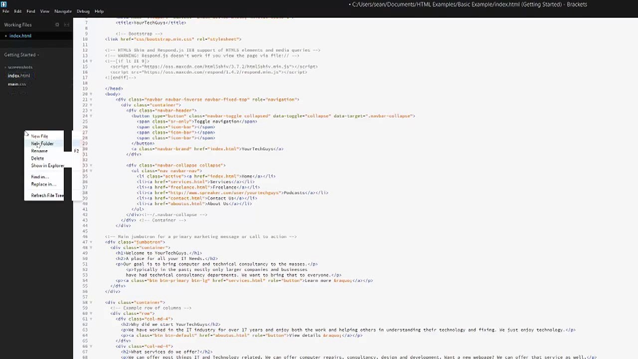Click the 'Main jumbotron' comment line

click(x=201, y=236)
